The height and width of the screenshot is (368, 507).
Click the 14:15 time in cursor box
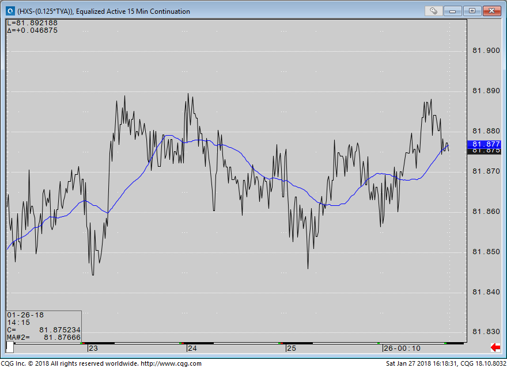coord(18,323)
